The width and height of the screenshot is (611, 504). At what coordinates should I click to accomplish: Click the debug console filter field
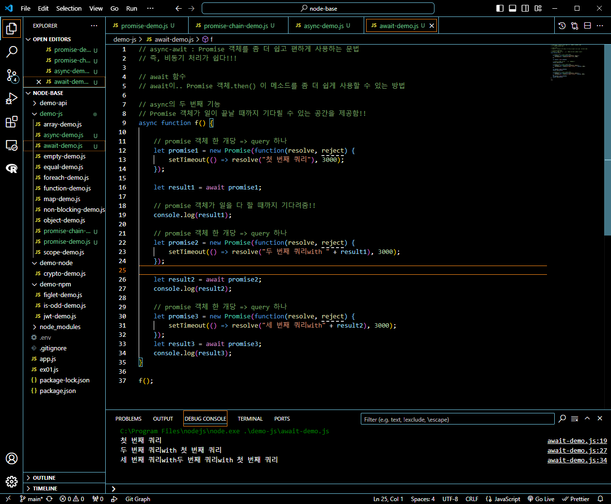(x=457, y=419)
